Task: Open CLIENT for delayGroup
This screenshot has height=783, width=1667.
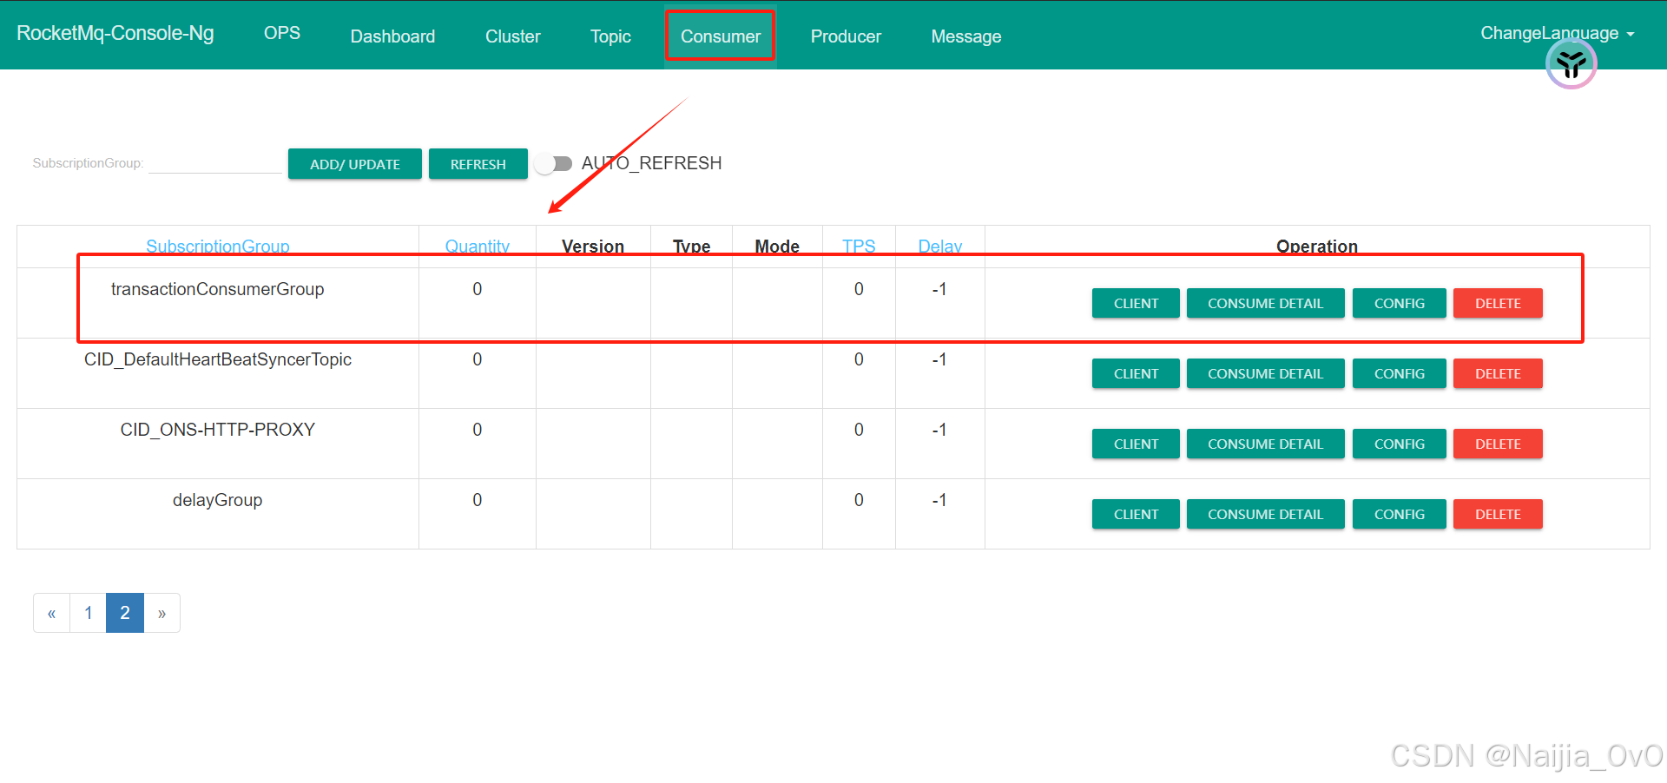Action: [1136, 514]
